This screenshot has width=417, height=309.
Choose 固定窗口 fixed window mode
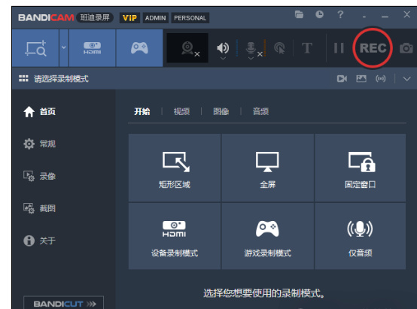361,168
